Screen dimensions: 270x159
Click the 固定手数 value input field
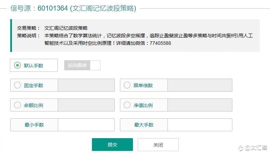(86, 85)
